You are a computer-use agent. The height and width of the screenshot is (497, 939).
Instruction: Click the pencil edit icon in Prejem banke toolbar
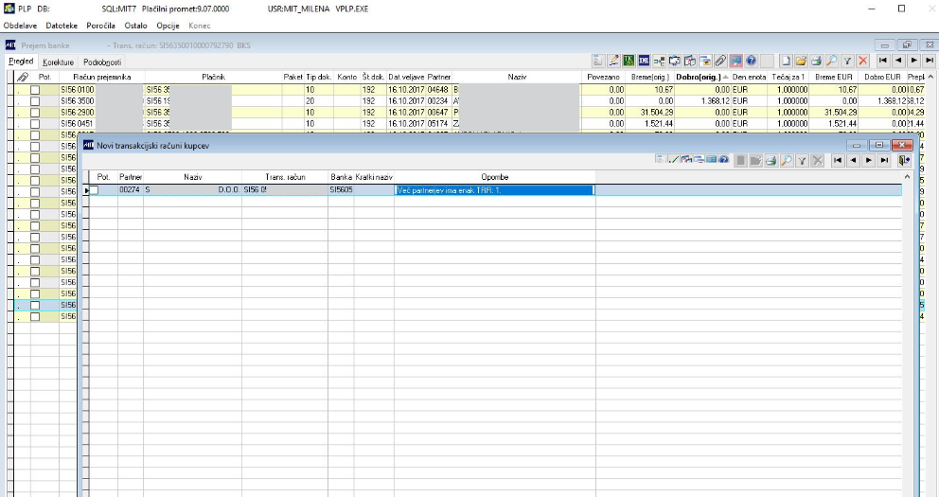(613, 61)
